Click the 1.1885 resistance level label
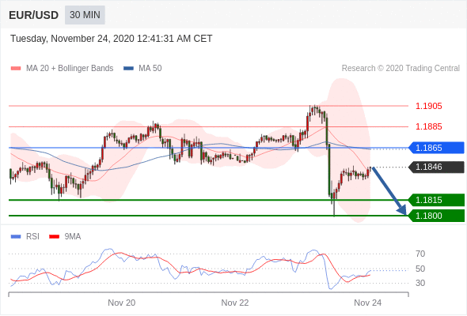Viewport: 467px width, 316px height. [428, 126]
